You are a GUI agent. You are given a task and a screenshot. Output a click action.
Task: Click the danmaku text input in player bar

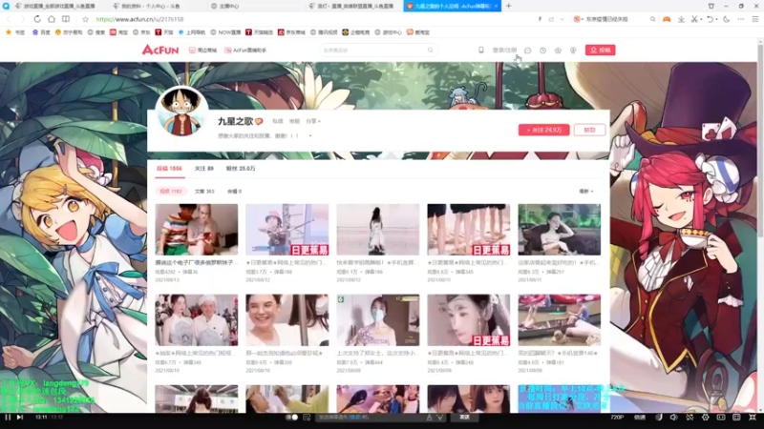[371, 417]
